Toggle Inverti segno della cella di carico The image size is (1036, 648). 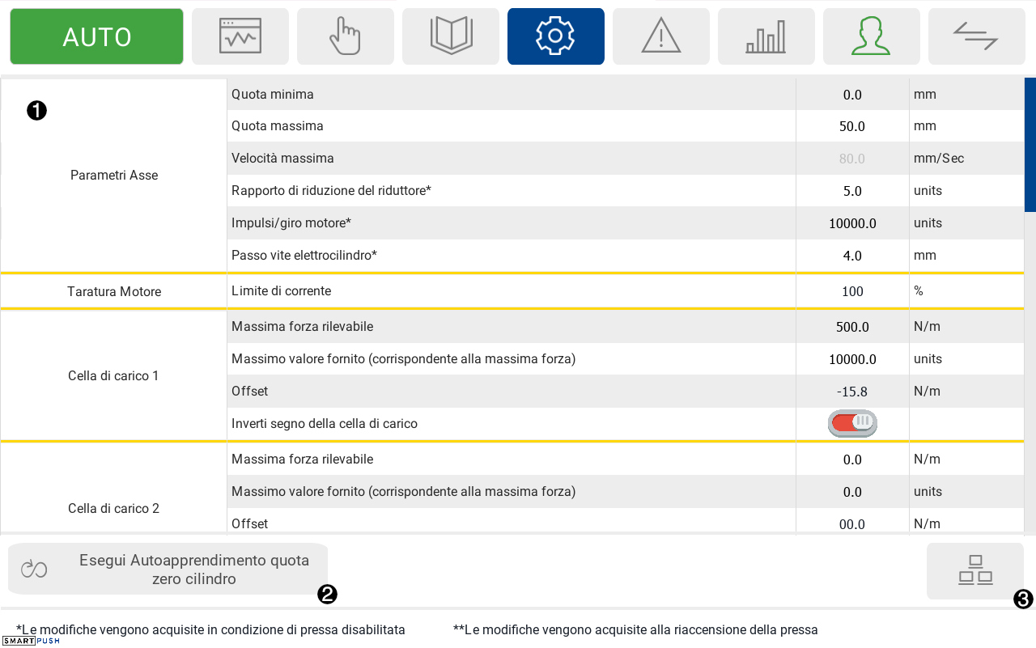pos(852,422)
